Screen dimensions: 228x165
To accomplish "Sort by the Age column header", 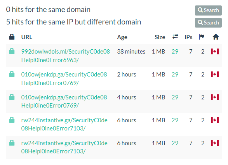I will pos(122,37).
